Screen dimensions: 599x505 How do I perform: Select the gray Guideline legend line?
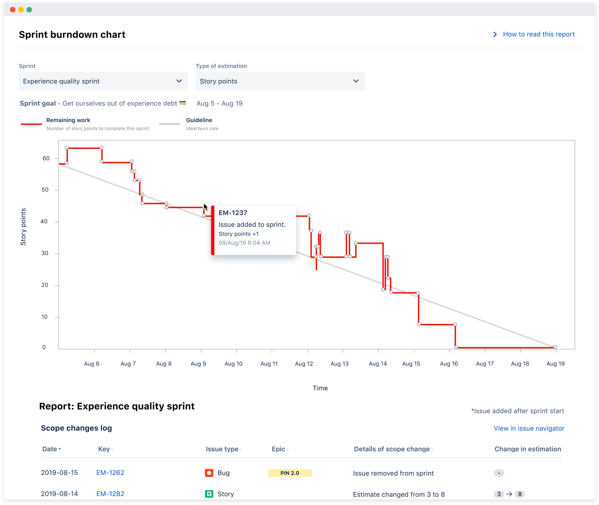pos(169,123)
